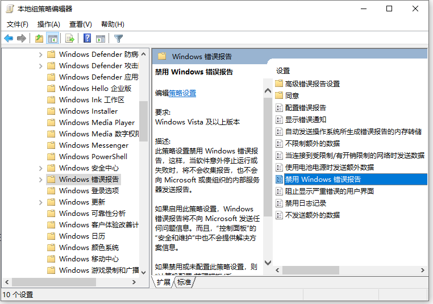The height and width of the screenshot is (304, 433).
Task: Click the tree pane horizontal scroll right arrow
Action: (x=134, y=282)
